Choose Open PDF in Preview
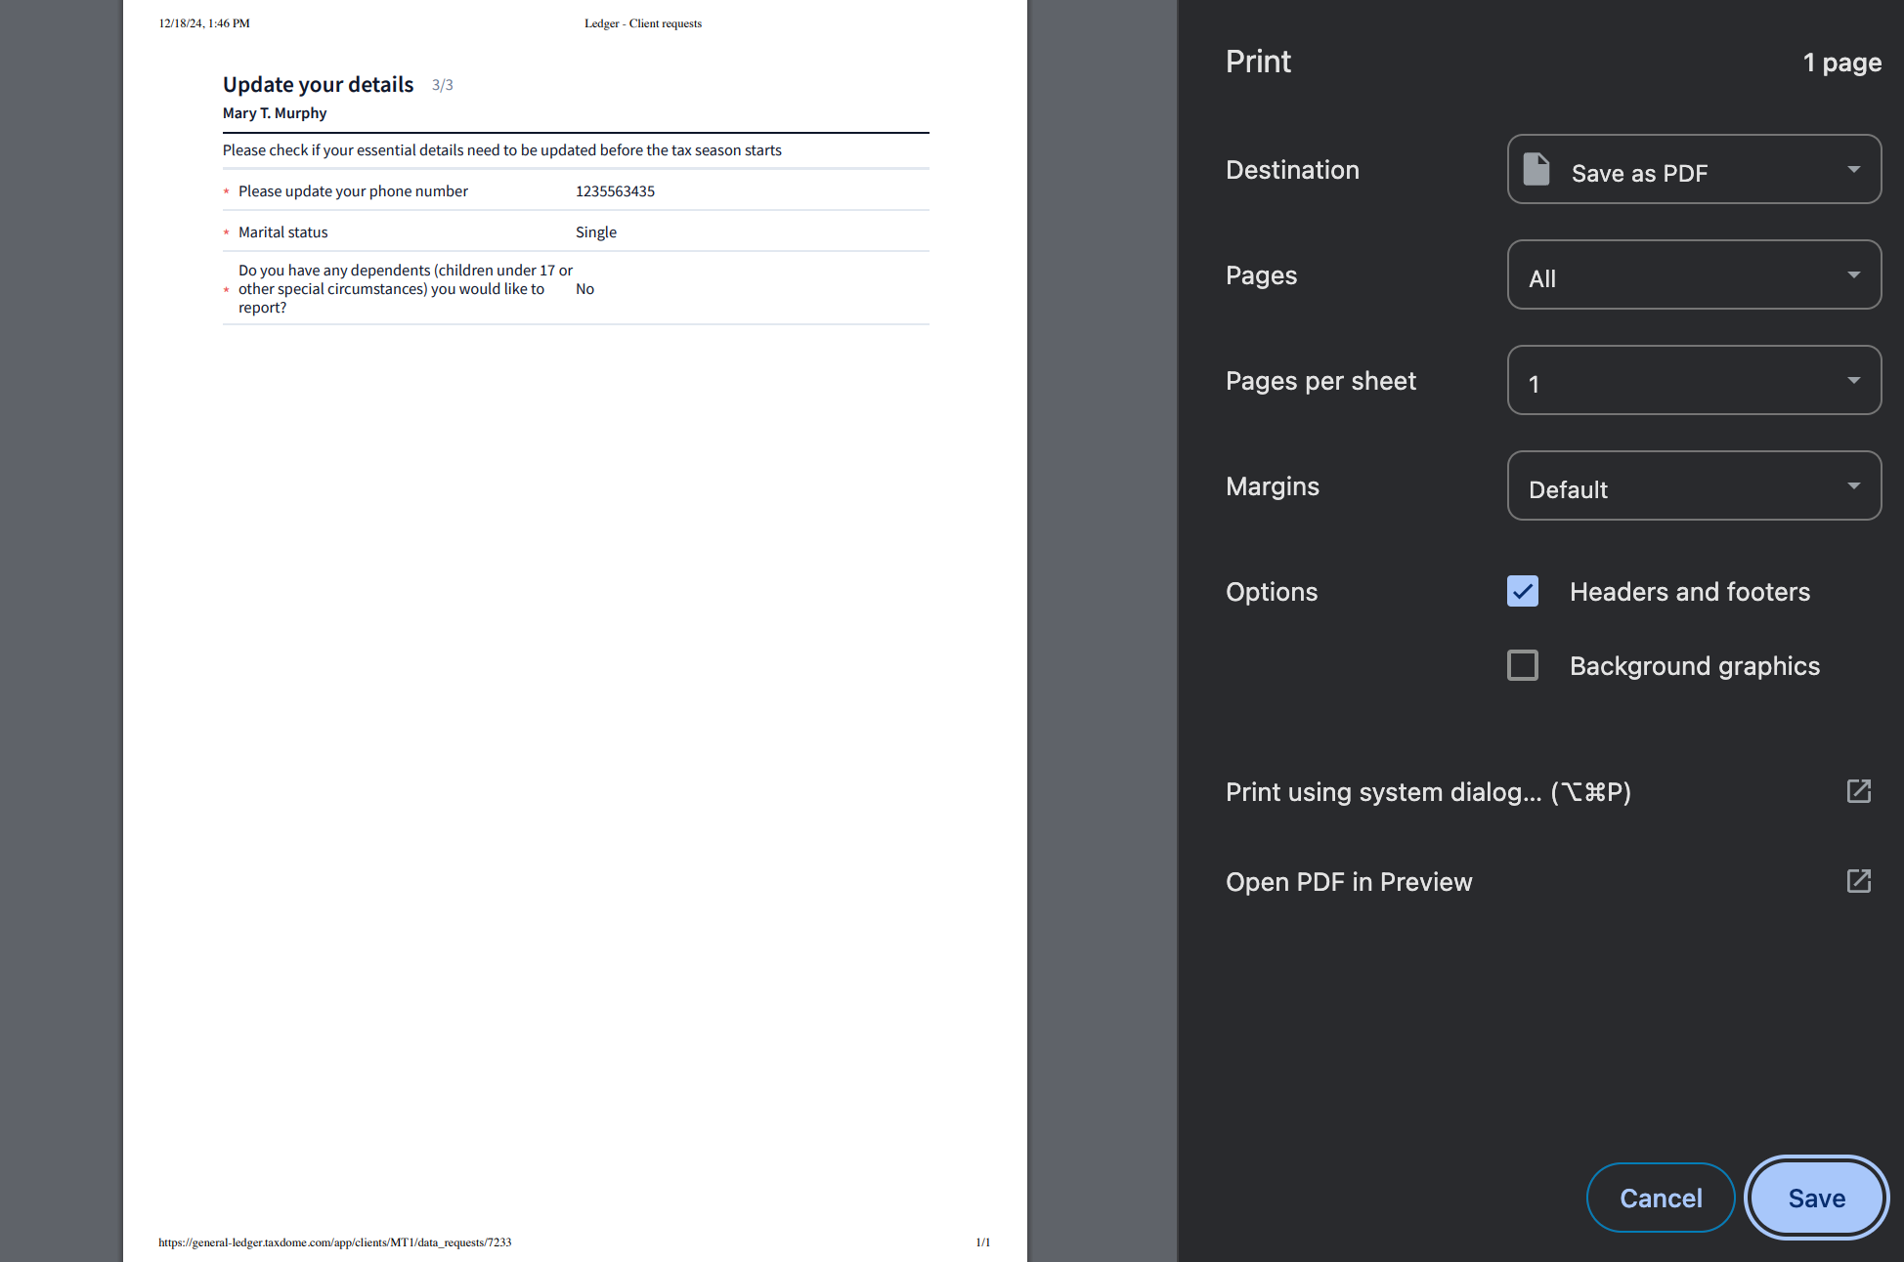This screenshot has width=1904, height=1262. pyautogui.click(x=1348, y=882)
